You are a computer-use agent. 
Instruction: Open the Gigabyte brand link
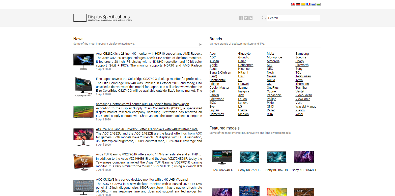click(244, 54)
